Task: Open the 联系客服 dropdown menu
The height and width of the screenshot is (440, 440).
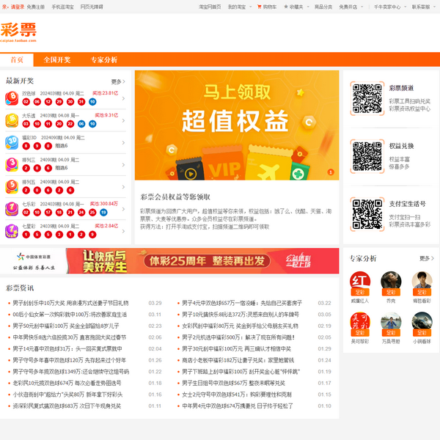Action: pyautogui.click(x=422, y=6)
